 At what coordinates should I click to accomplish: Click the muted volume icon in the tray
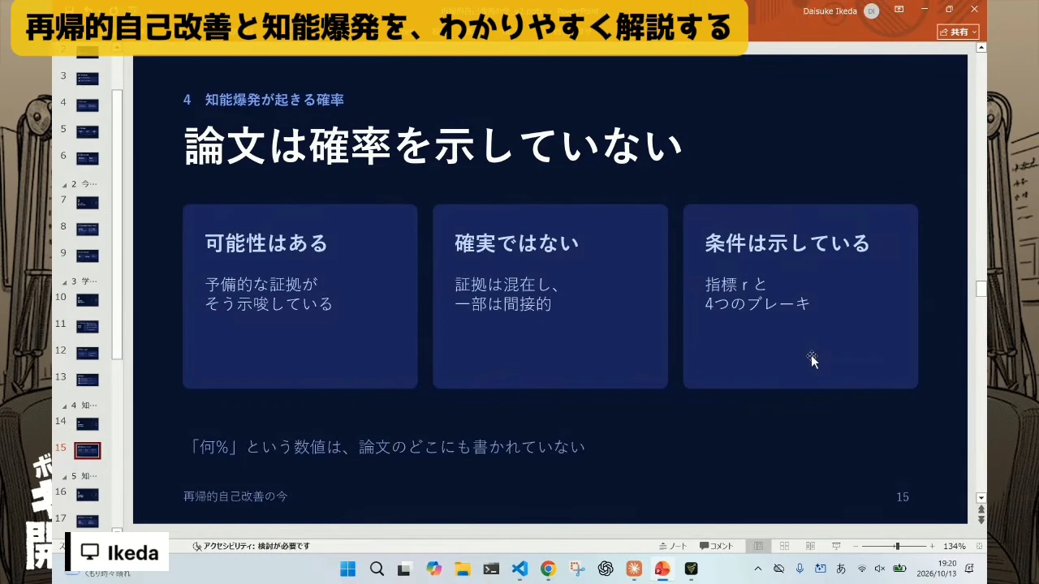click(x=880, y=569)
